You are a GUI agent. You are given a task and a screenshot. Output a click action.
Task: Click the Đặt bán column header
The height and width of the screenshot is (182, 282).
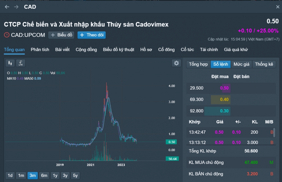pyautogui.click(x=241, y=77)
